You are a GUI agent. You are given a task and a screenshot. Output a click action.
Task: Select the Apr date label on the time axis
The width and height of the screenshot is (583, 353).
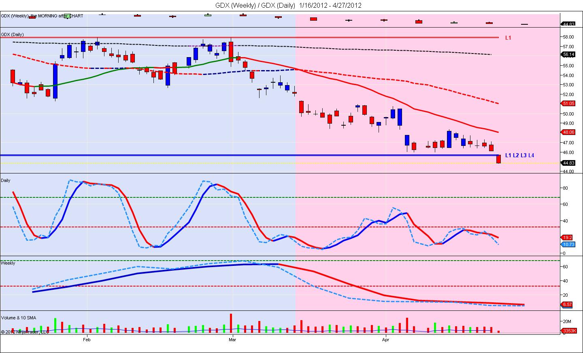tap(386, 339)
